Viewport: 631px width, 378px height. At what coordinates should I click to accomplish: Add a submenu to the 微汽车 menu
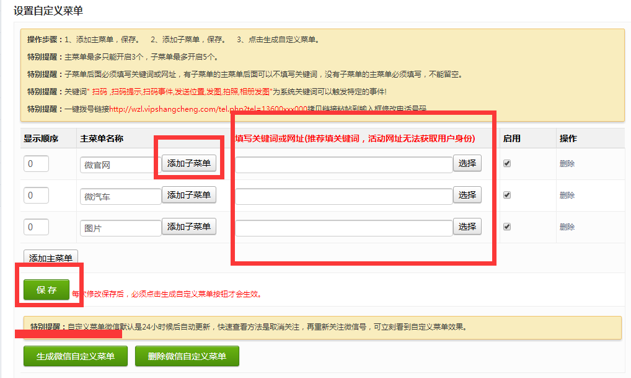point(189,195)
